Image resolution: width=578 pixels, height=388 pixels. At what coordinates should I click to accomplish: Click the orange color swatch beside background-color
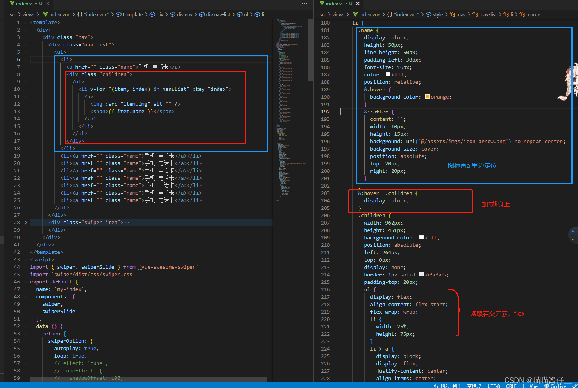click(x=429, y=97)
